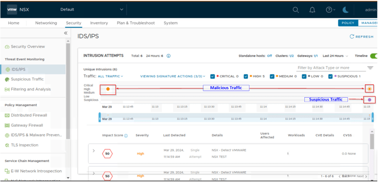Open Distributed Firewall in sidebar
The height and width of the screenshot is (182, 378).
pos(29,115)
